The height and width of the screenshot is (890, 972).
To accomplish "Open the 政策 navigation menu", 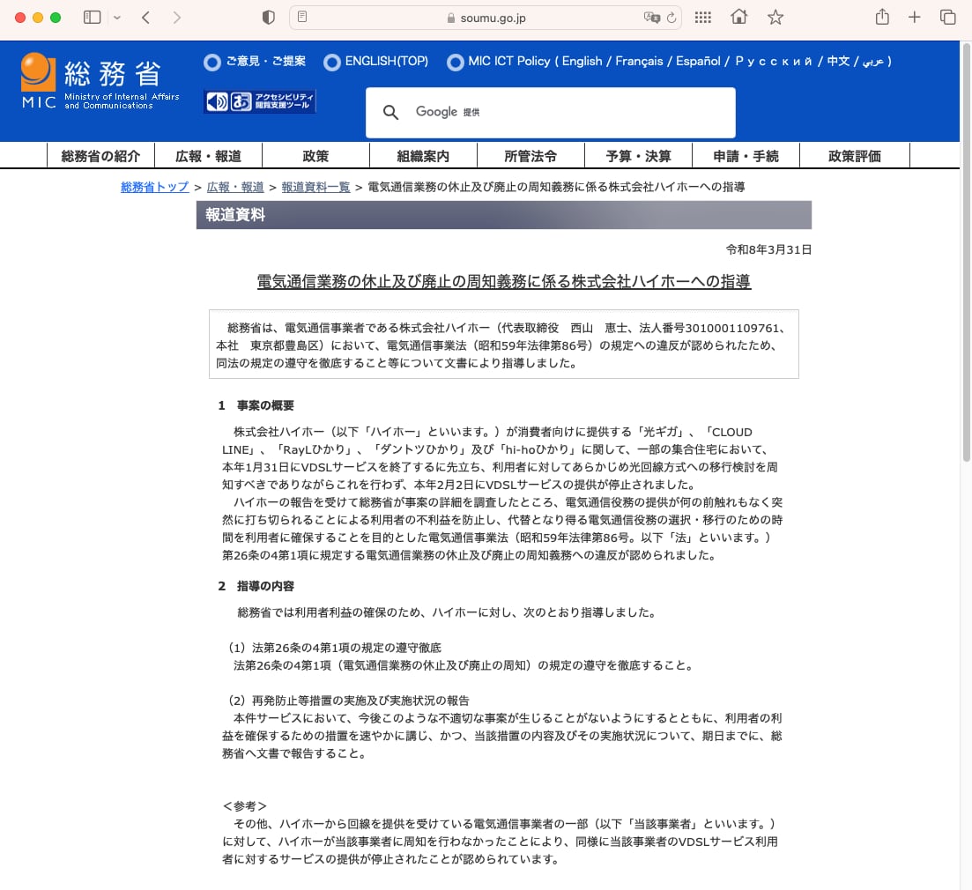I will [315, 156].
